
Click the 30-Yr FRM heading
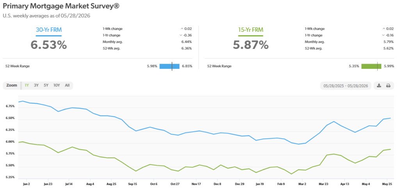(x=49, y=30)
